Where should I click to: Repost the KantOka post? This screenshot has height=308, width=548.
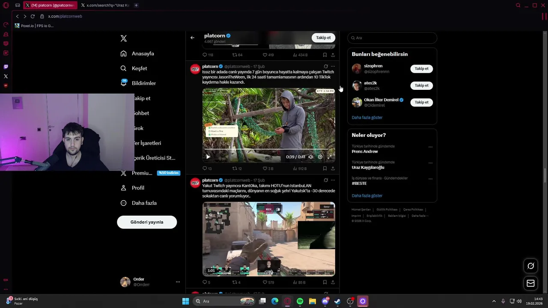236,282
